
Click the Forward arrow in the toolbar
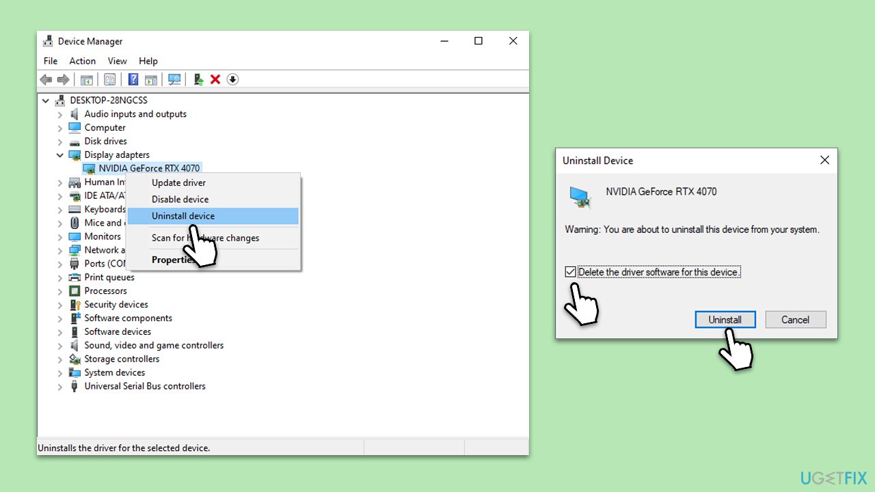pyautogui.click(x=63, y=79)
